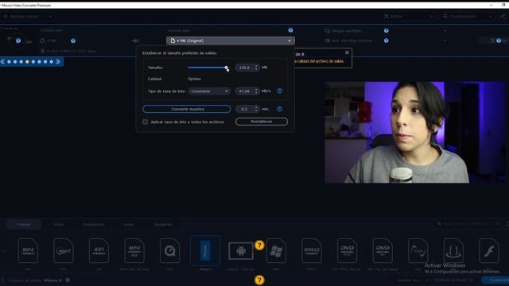
Task: Close the tutorial hint tooltip
Action: (347, 52)
